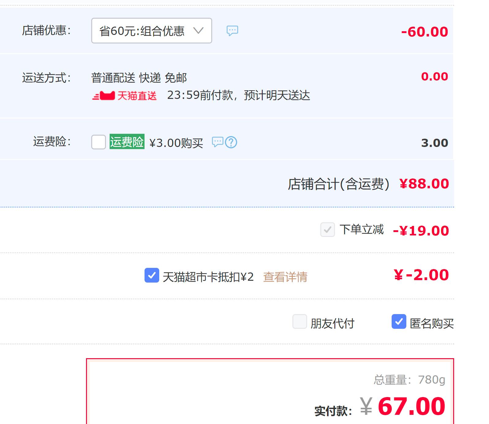The width and height of the screenshot is (489, 424).
Task: Uncheck 天猫超市卡抵扣¥2 checkbox
Action: [x=152, y=275]
